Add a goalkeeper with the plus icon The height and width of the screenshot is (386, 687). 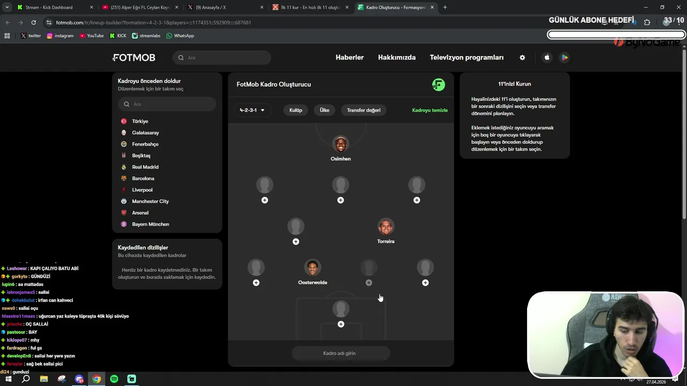(341, 324)
